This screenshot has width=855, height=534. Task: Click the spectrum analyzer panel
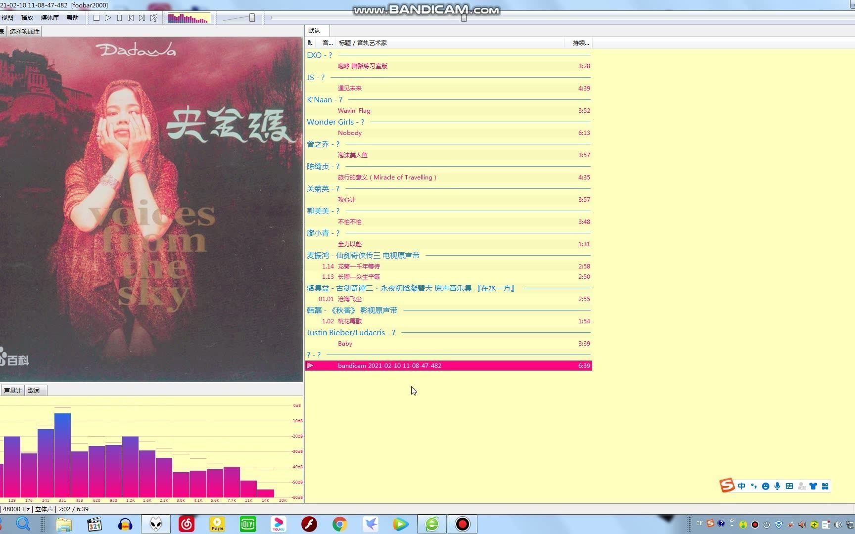point(151,450)
